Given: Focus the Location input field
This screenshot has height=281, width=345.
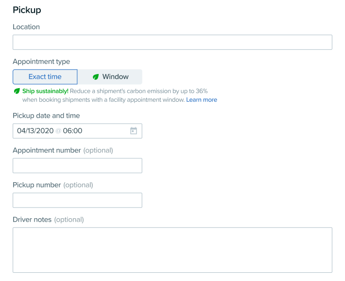Looking at the screenshot, I should tap(172, 42).
